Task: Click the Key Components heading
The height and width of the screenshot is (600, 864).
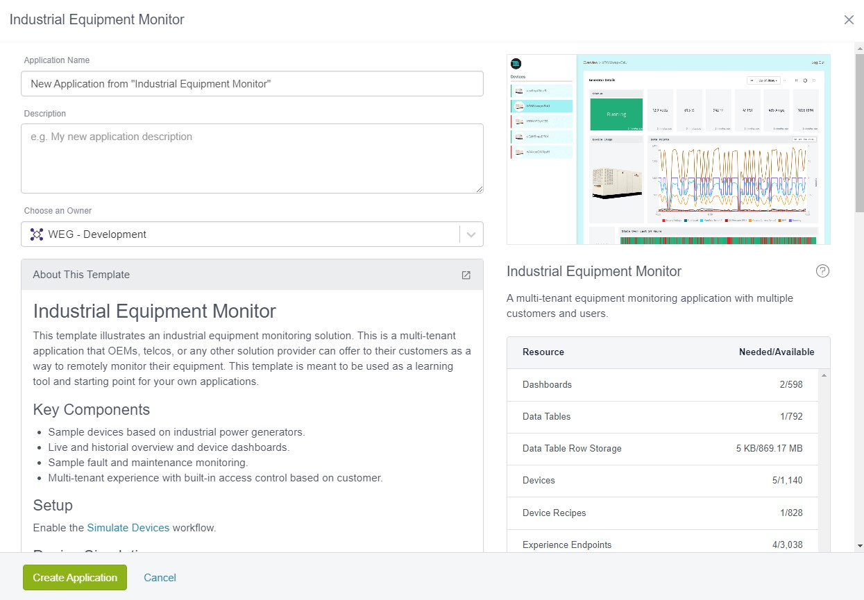Action: tap(92, 410)
